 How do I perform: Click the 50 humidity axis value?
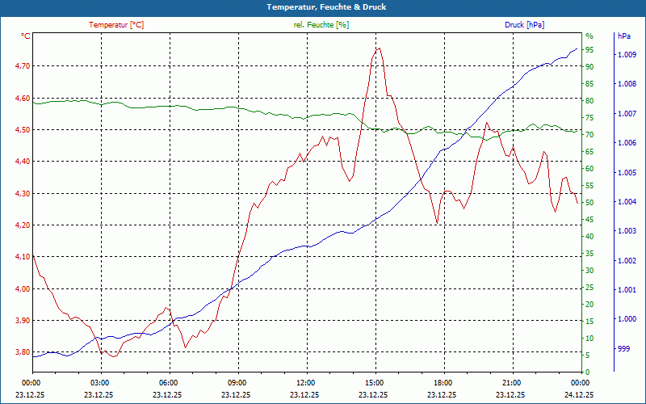tap(589, 203)
